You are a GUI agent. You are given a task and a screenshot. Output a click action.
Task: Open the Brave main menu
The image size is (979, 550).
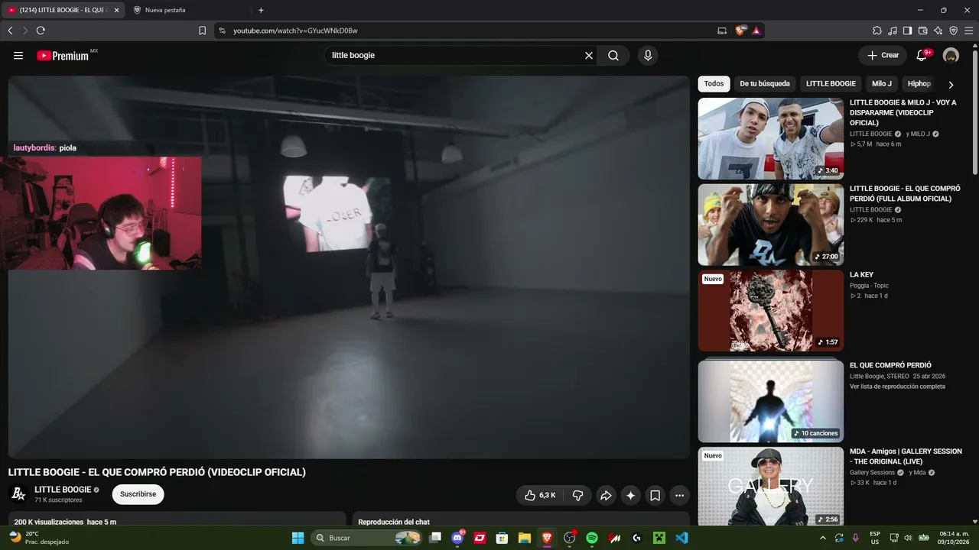[968, 31]
